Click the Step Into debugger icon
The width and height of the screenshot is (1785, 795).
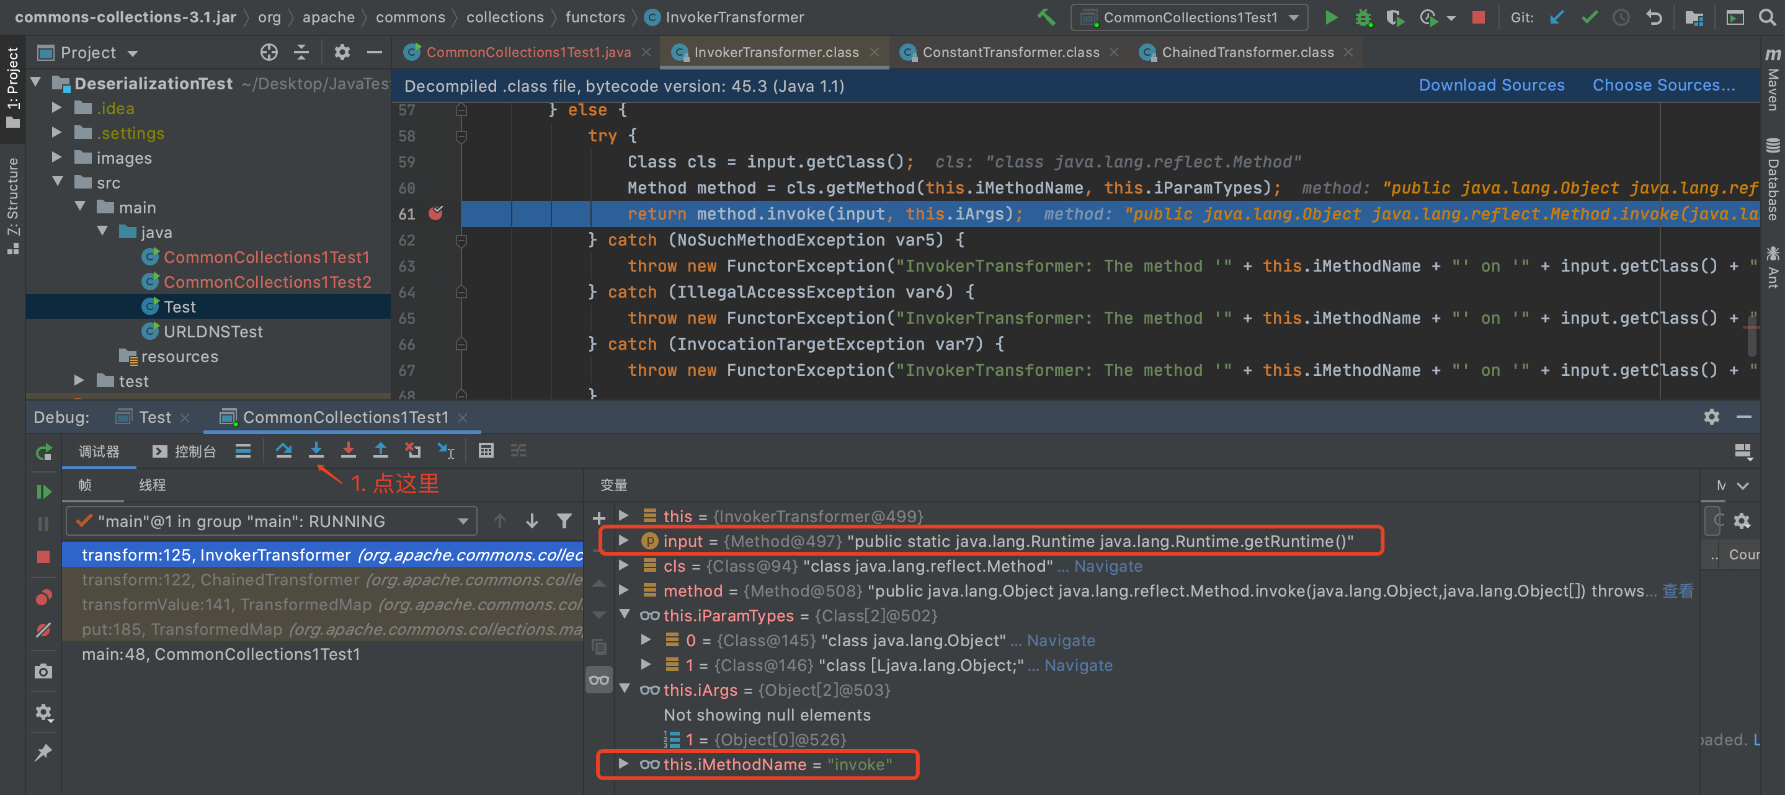(x=316, y=451)
